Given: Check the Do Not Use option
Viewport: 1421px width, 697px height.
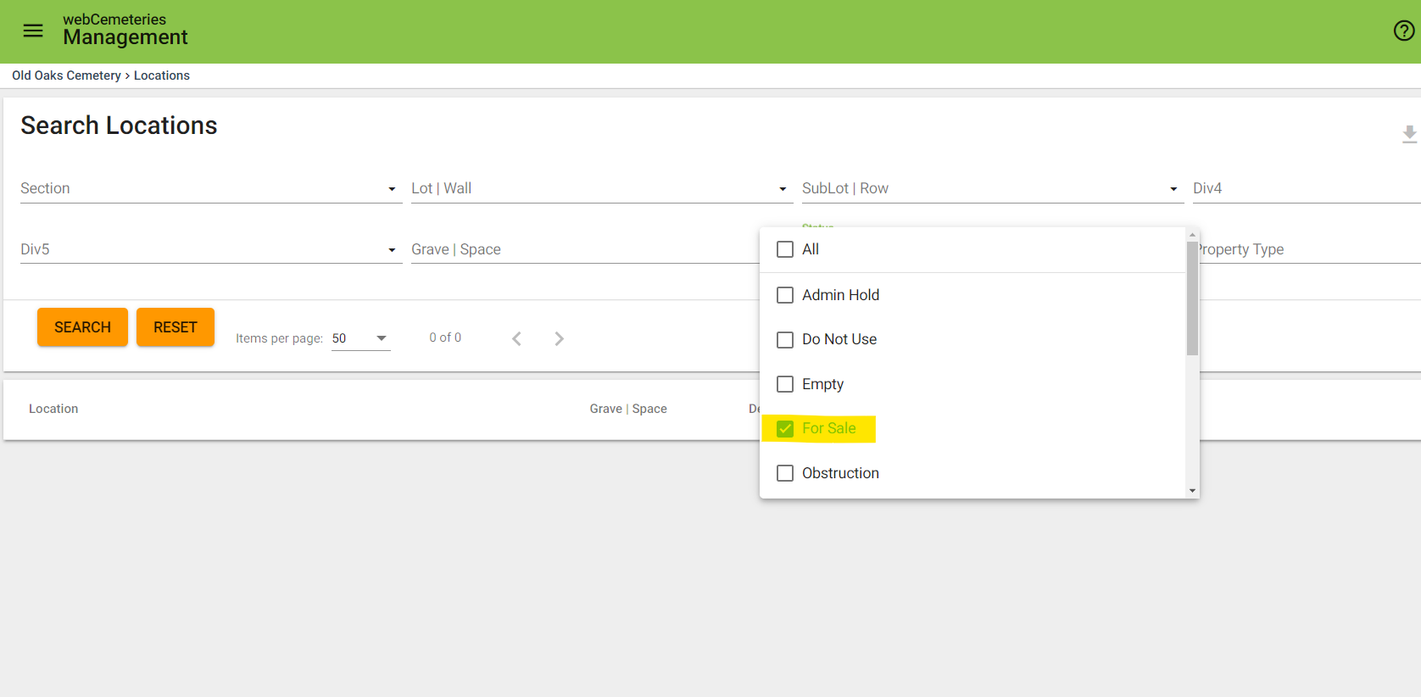Looking at the screenshot, I should 785,339.
